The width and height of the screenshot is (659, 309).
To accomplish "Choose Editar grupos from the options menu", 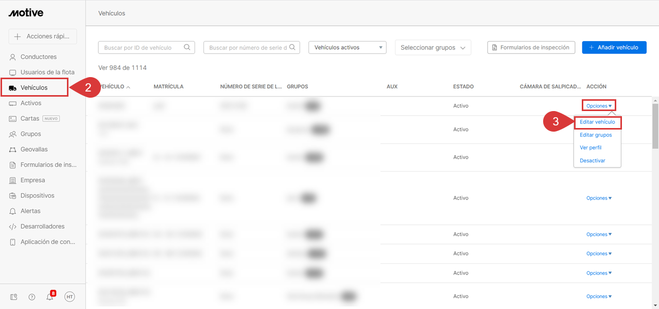I will 596,135.
